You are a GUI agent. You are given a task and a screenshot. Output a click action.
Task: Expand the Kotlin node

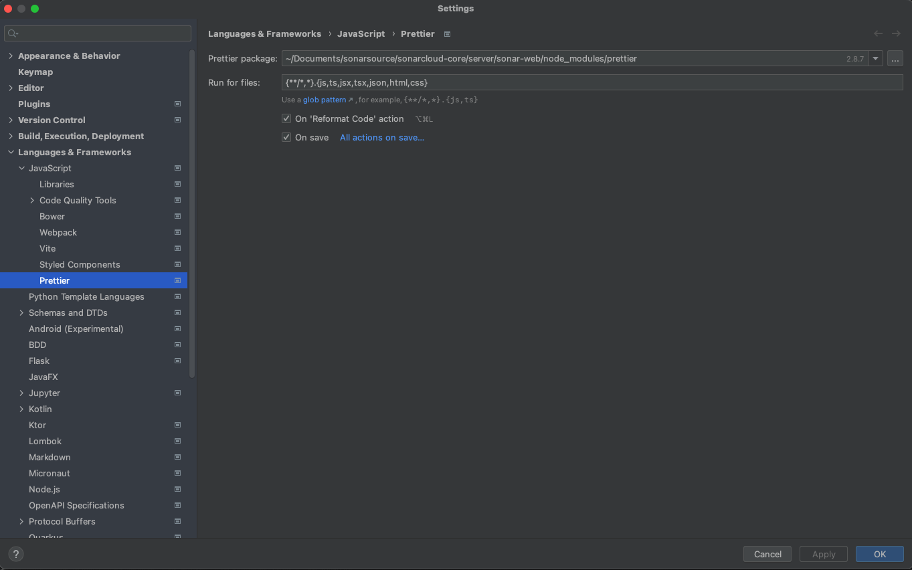tap(21, 409)
